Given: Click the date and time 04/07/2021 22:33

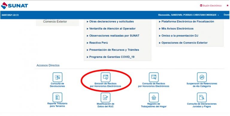Looking at the screenshot, I should (x=10, y=15).
